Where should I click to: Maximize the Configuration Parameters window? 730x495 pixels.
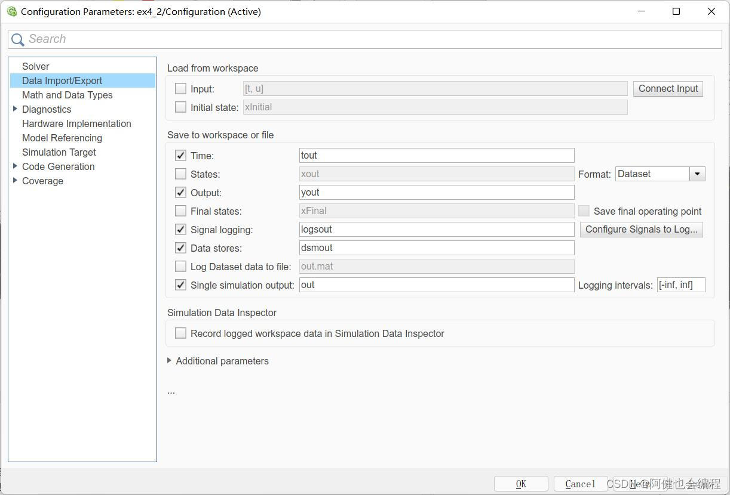(x=676, y=11)
